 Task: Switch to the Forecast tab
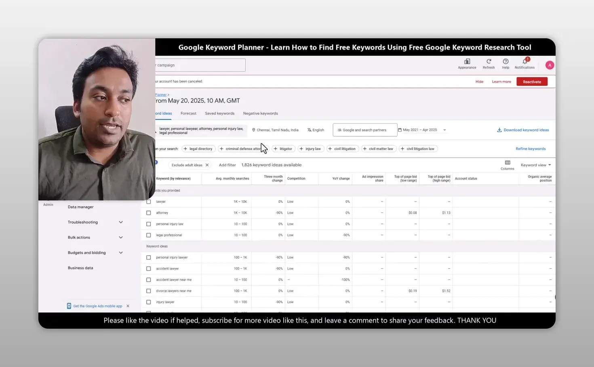pyautogui.click(x=188, y=113)
